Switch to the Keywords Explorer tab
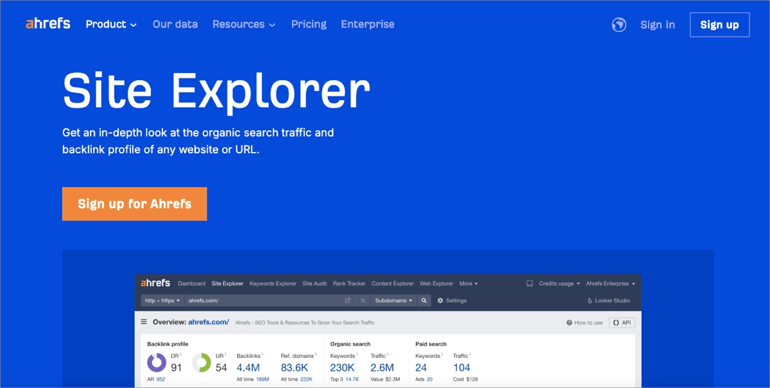The width and height of the screenshot is (770, 388). coord(272,283)
